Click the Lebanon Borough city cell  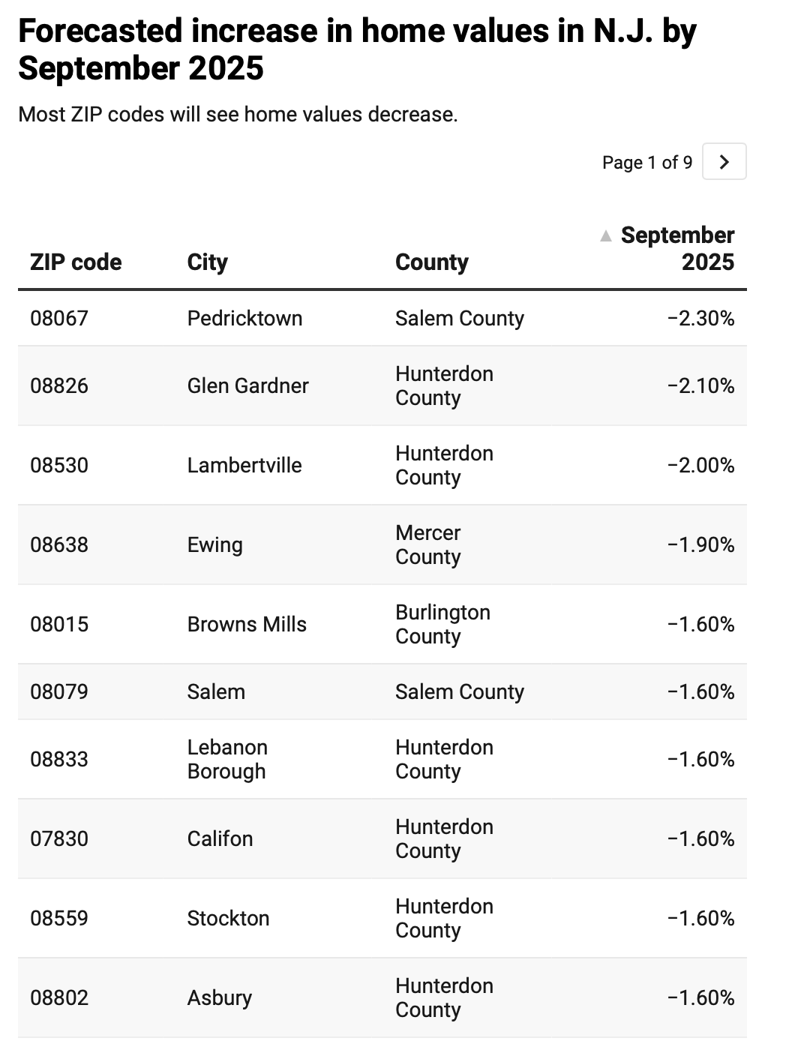[x=227, y=759]
